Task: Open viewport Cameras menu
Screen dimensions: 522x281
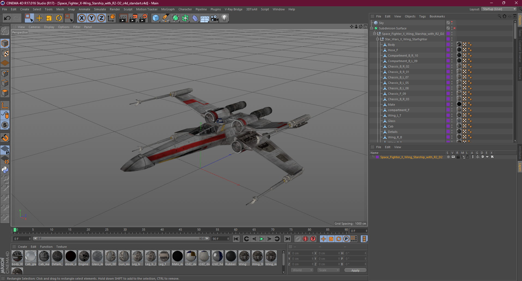Action: pos(34,27)
